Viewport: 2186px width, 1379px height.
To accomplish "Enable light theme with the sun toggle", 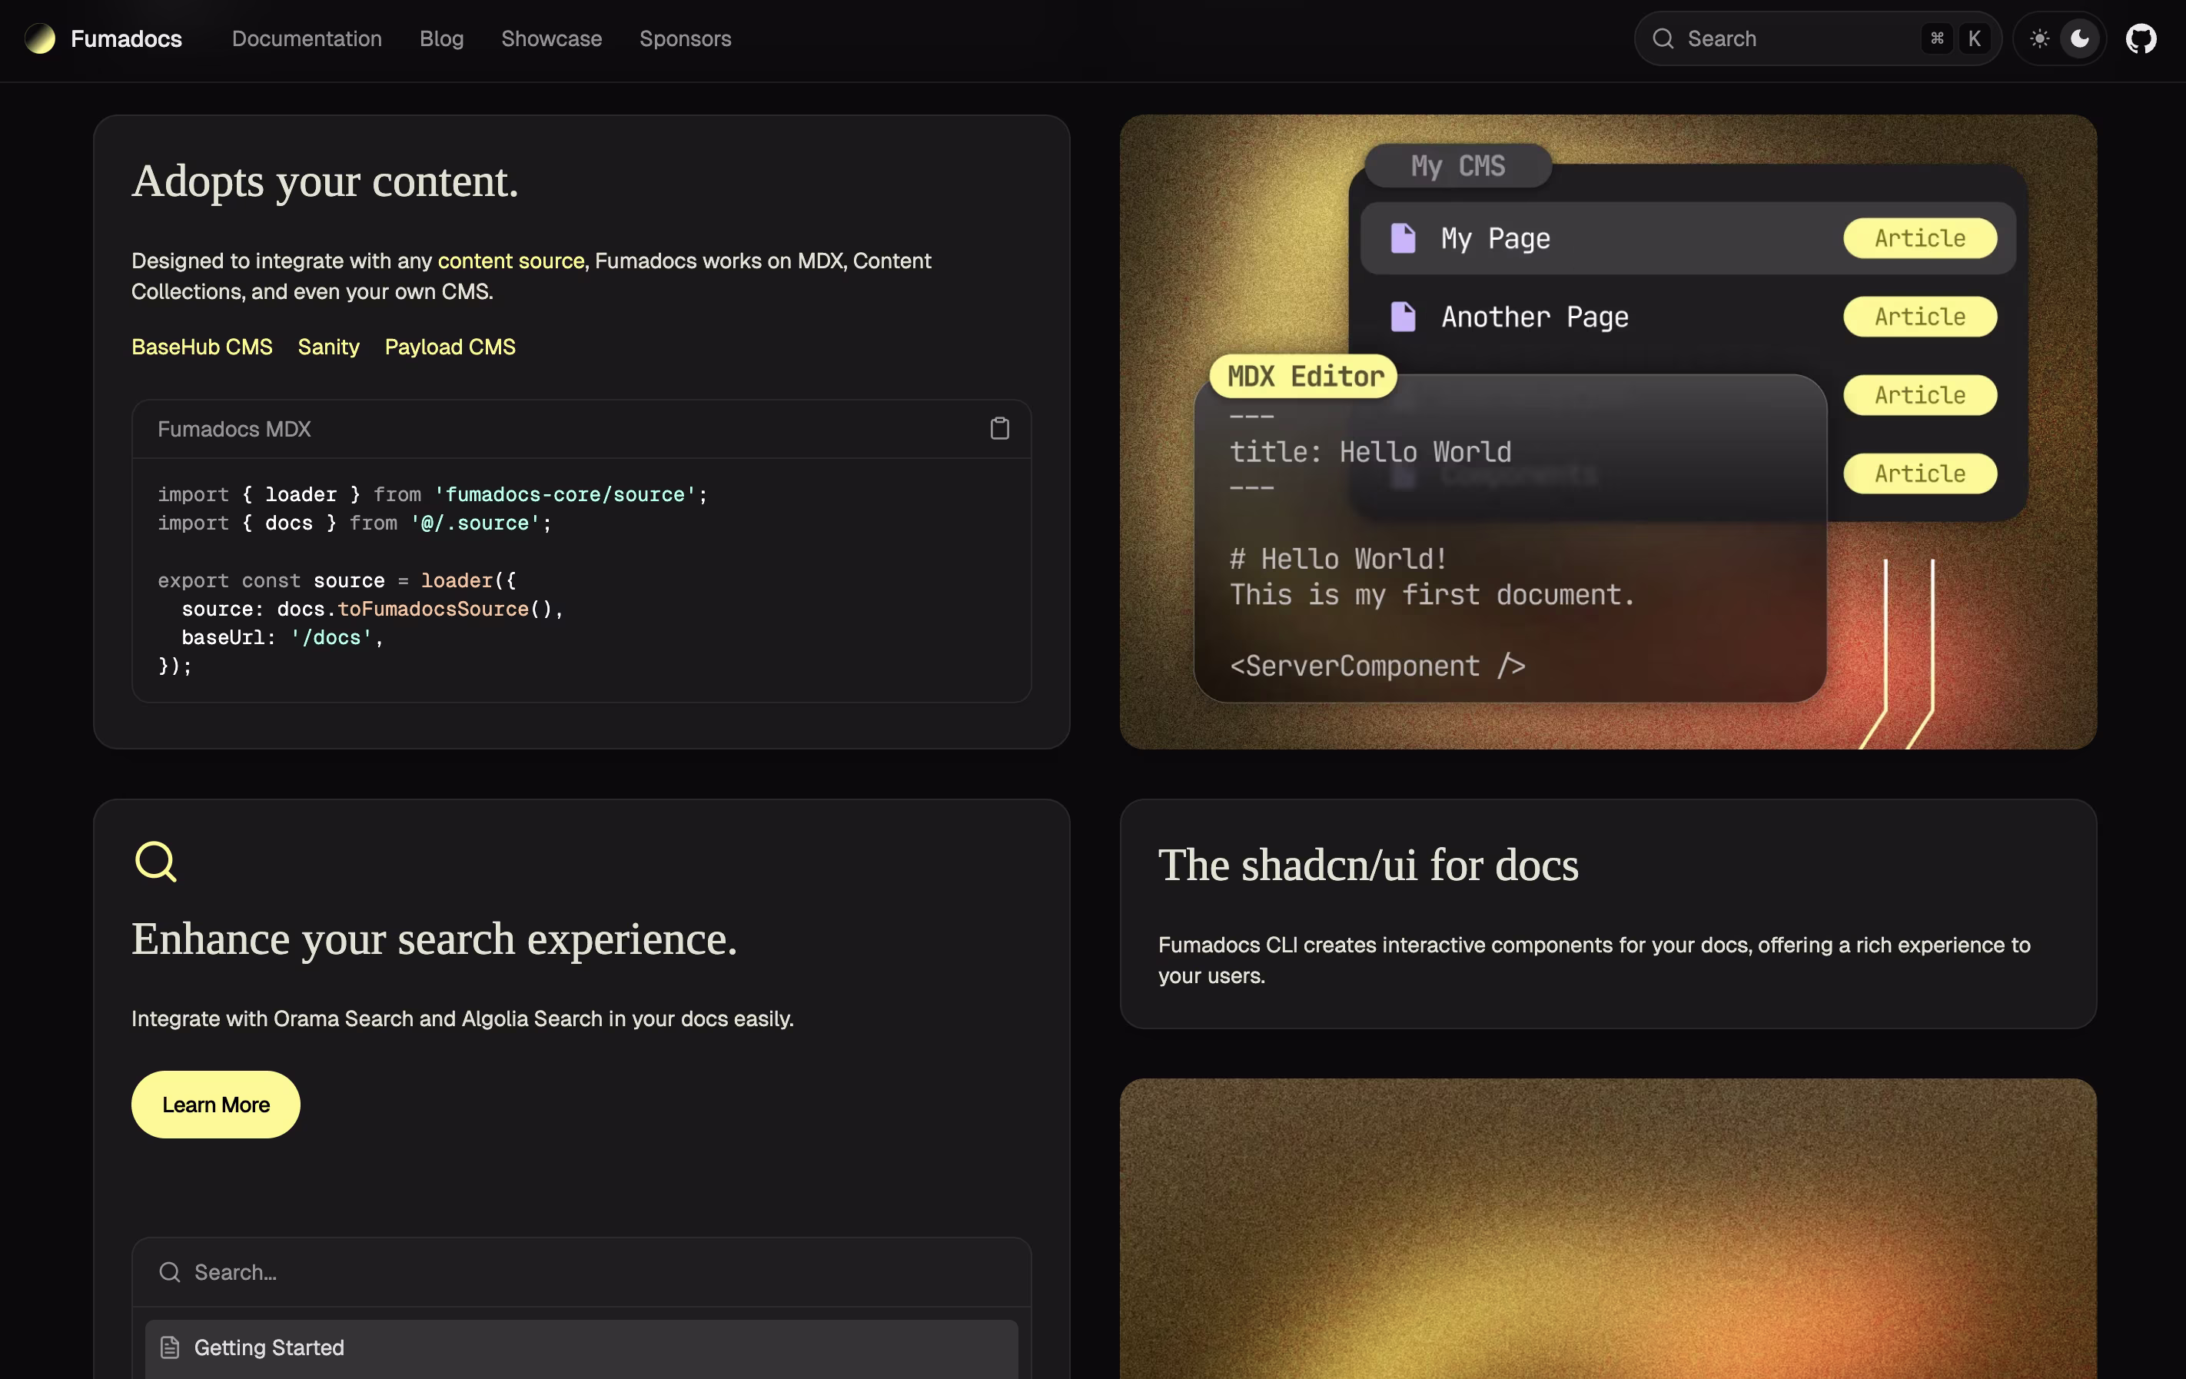I will (x=2040, y=38).
